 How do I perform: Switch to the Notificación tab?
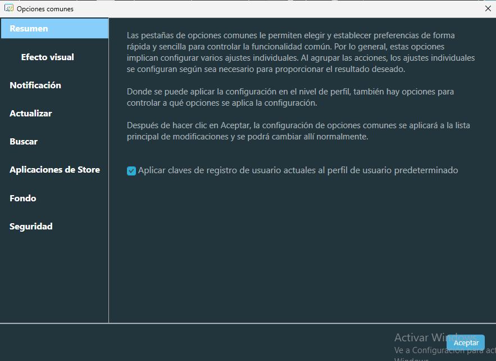(x=35, y=85)
